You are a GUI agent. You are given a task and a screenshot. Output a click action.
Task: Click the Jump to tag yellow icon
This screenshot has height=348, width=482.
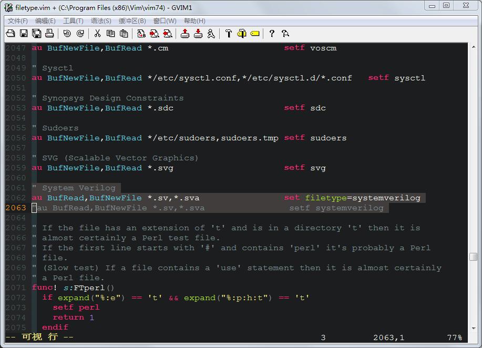(255, 33)
